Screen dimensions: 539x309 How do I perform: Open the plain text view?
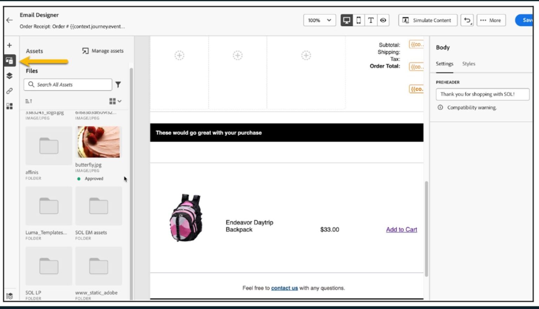pos(371,20)
